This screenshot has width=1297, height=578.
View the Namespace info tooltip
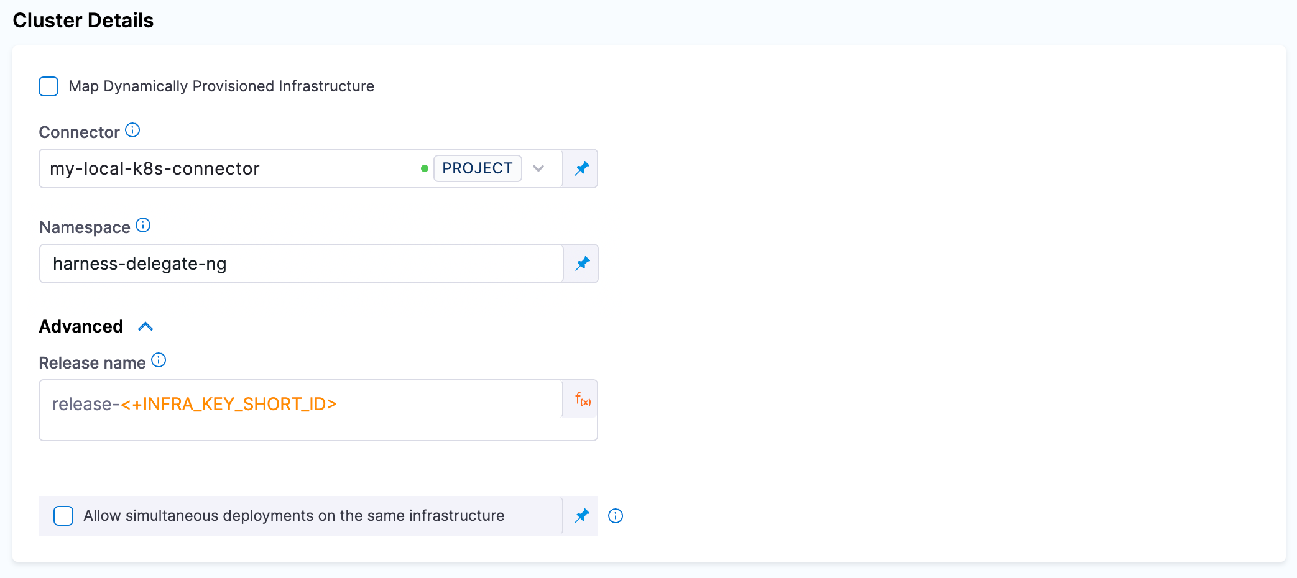[x=143, y=225]
